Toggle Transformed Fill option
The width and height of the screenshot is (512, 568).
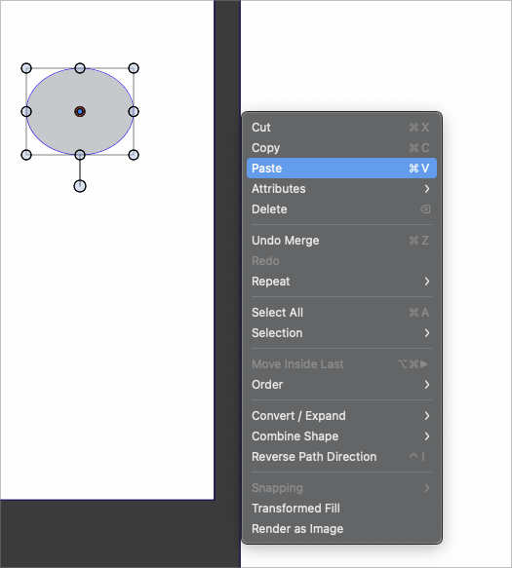(341, 509)
